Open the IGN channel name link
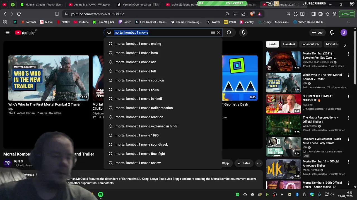 (x=17, y=161)
